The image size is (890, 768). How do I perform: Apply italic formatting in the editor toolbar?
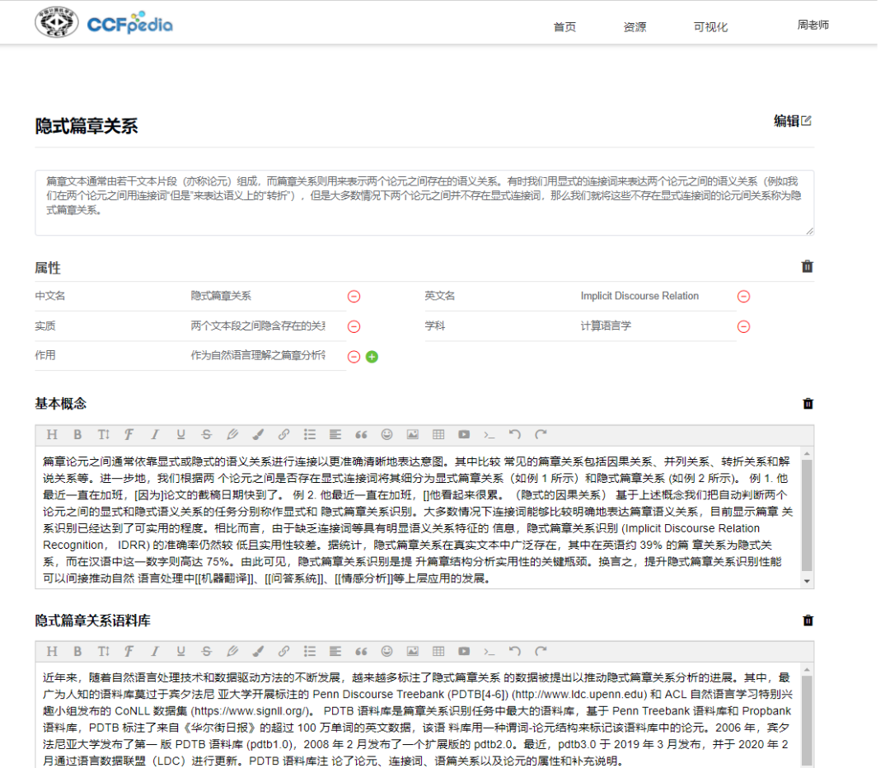(x=155, y=434)
